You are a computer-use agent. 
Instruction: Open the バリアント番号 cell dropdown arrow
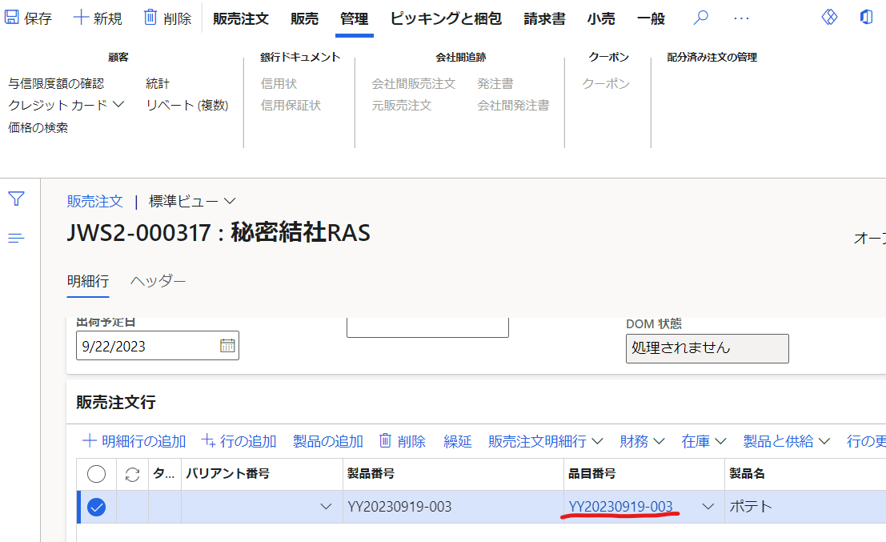(x=326, y=507)
